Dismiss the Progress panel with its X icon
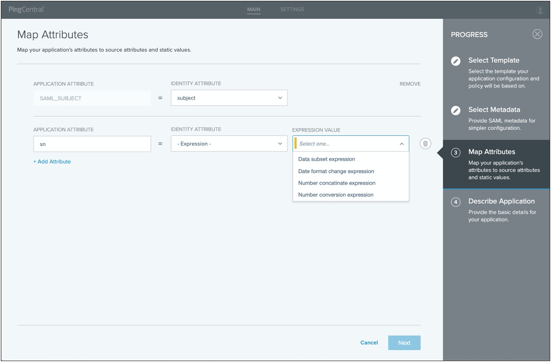 (537, 34)
